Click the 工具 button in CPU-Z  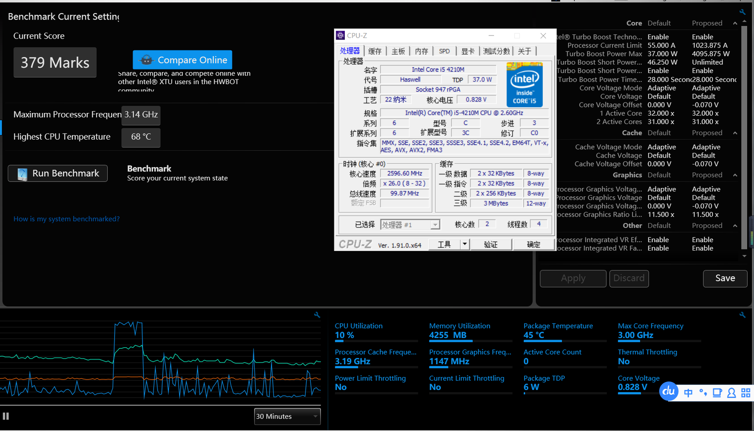[x=444, y=244]
